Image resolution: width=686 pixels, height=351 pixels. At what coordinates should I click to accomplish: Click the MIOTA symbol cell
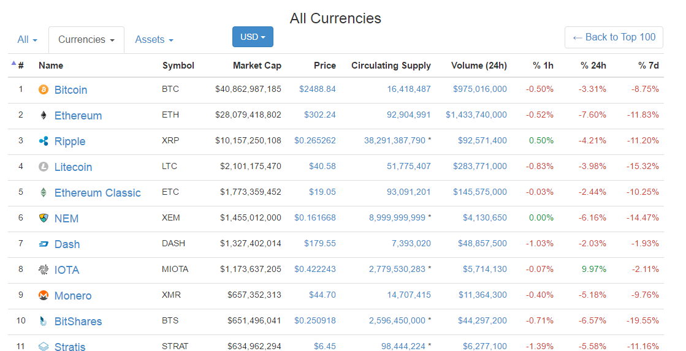[175, 270]
